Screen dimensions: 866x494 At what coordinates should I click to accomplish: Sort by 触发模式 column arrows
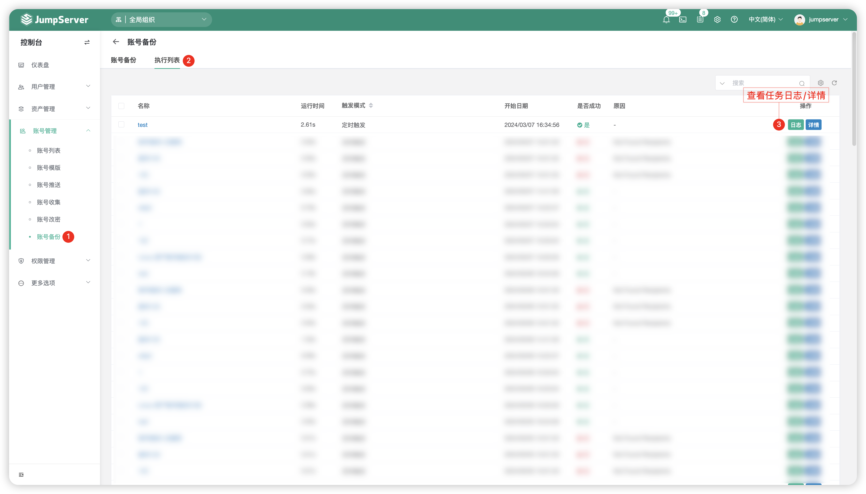(x=371, y=105)
